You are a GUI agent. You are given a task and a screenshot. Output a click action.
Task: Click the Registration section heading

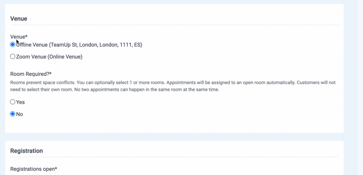[x=26, y=151]
